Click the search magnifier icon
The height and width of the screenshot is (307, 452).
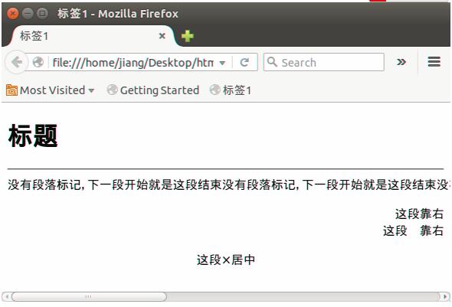click(272, 62)
